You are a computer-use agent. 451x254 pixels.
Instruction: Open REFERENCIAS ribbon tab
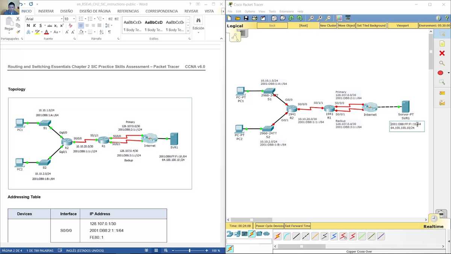[x=128, y=11]
